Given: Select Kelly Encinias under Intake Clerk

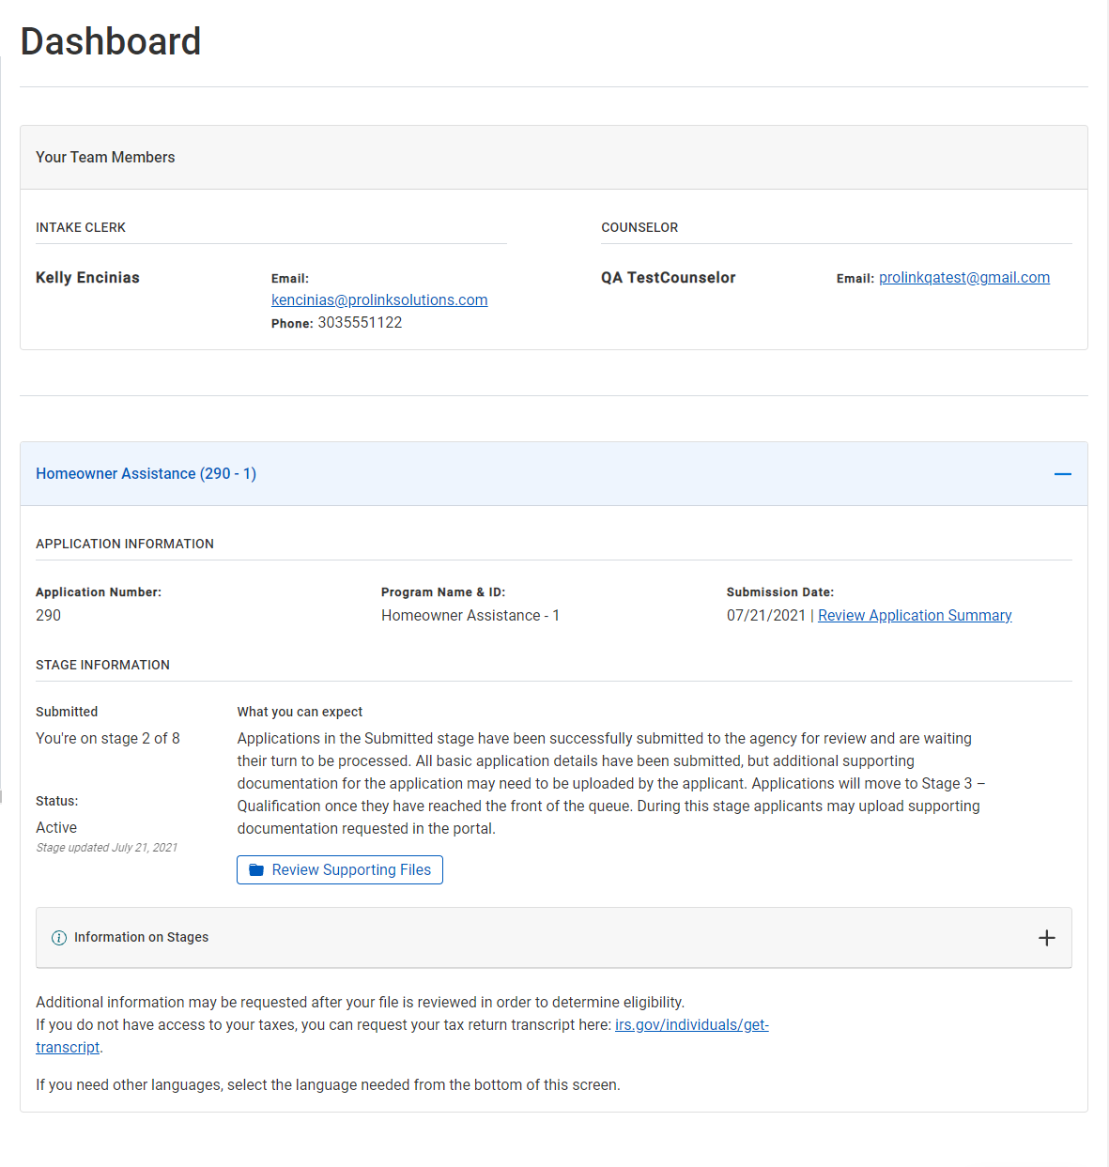Looking at the screenshot, I should [87, 277].
